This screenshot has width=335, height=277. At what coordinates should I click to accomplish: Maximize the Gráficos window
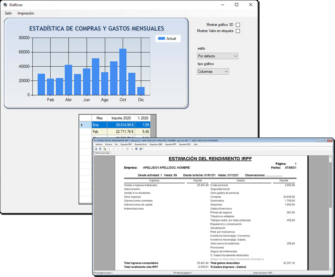(237, 5)
